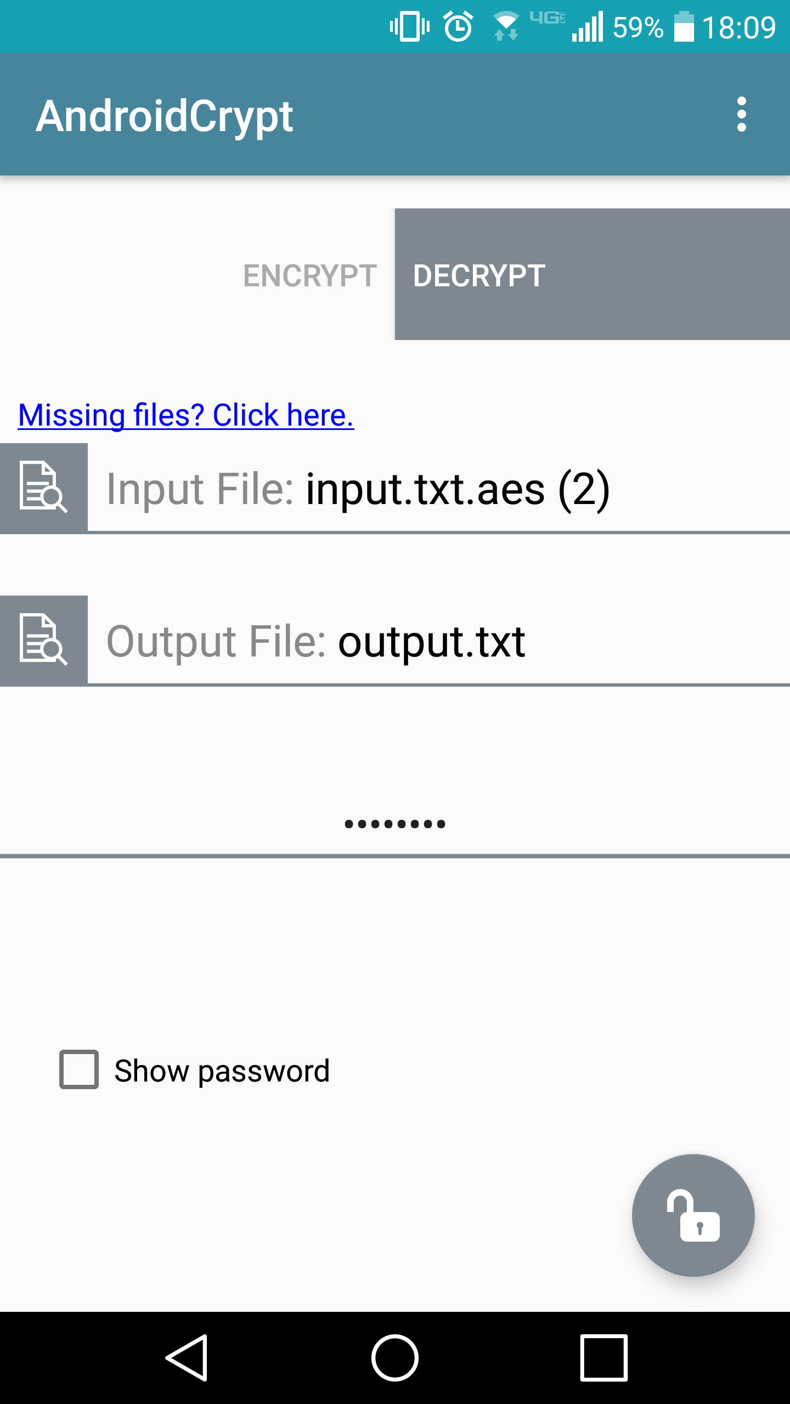Select the DECRYPT mode tab
Viewport: 790px width, 1404px height.
click(x=592, y=274)
